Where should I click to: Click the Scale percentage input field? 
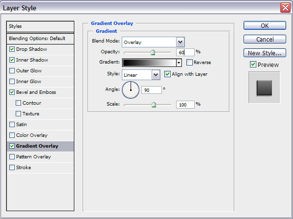(x=185, y=105)
